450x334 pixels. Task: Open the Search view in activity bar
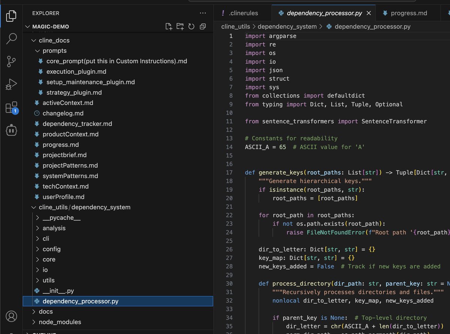pos(11,38)
